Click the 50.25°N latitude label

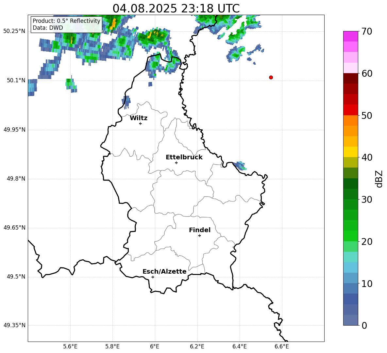pos(14,31)
